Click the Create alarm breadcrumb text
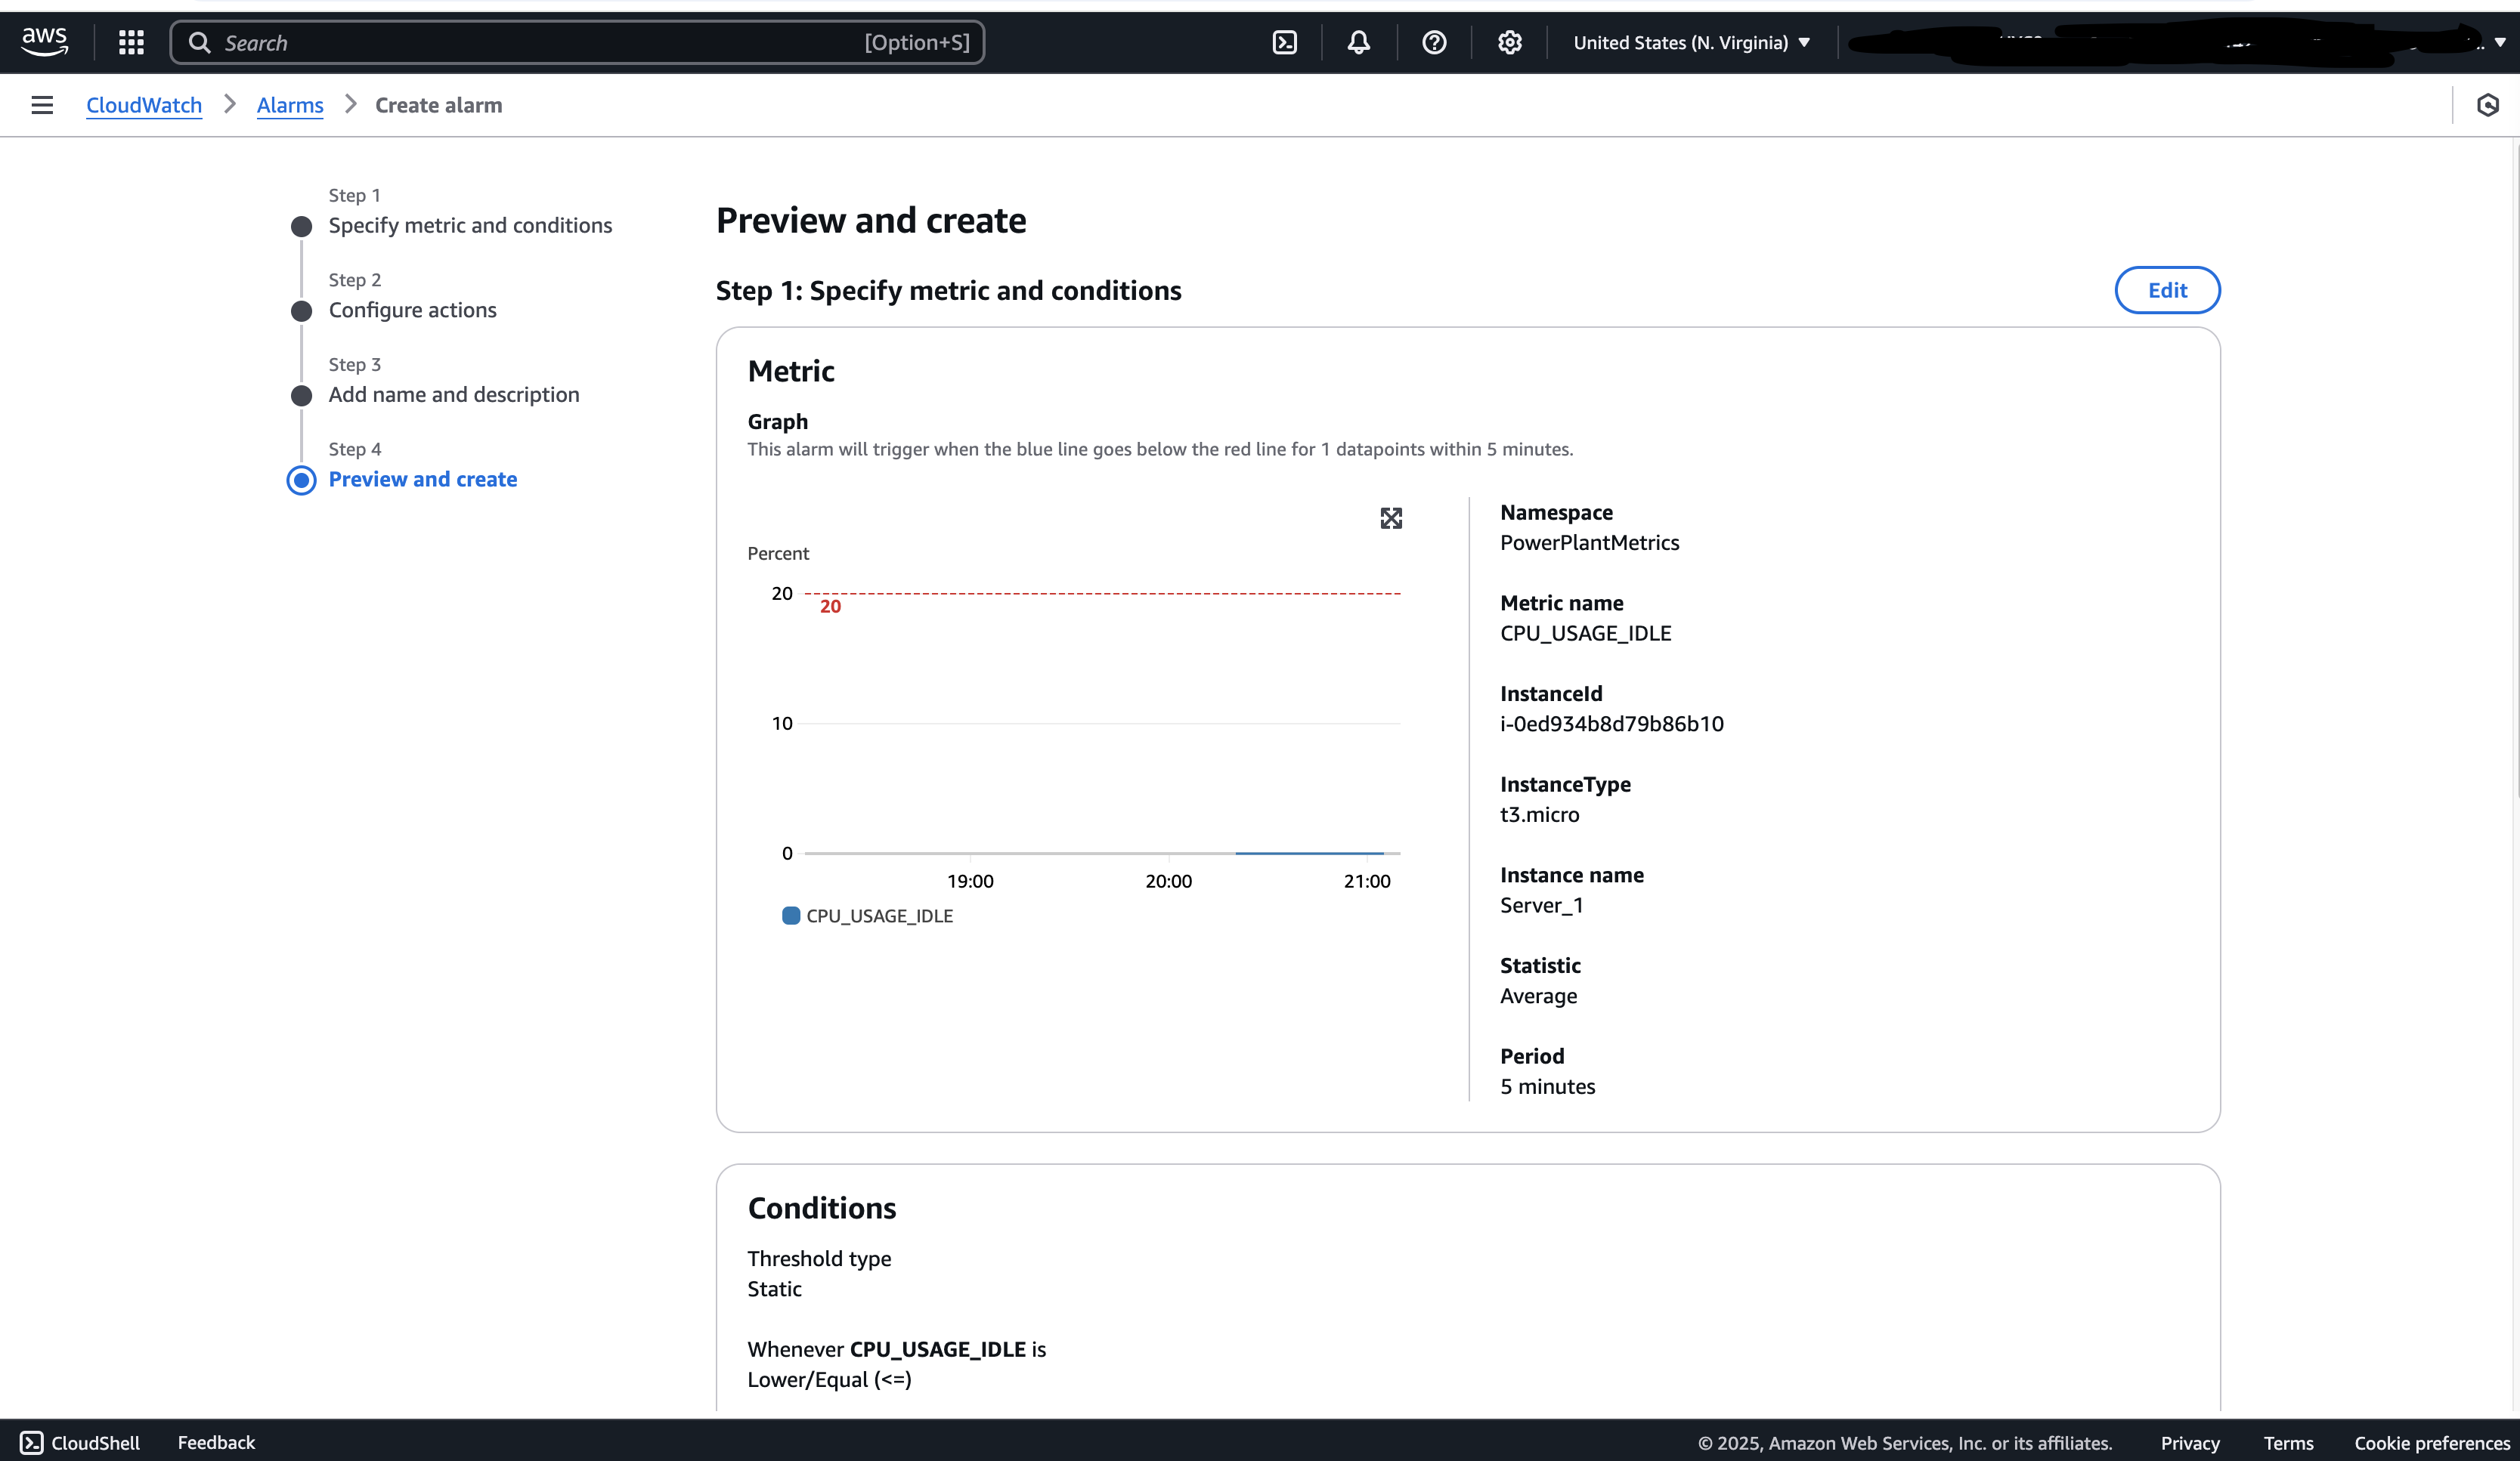 439,105
